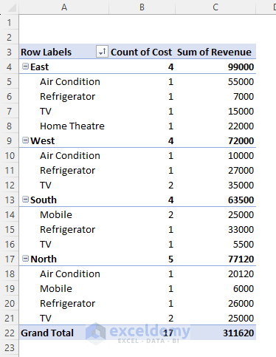
Task: Collapse the South group
Action: 25,200
